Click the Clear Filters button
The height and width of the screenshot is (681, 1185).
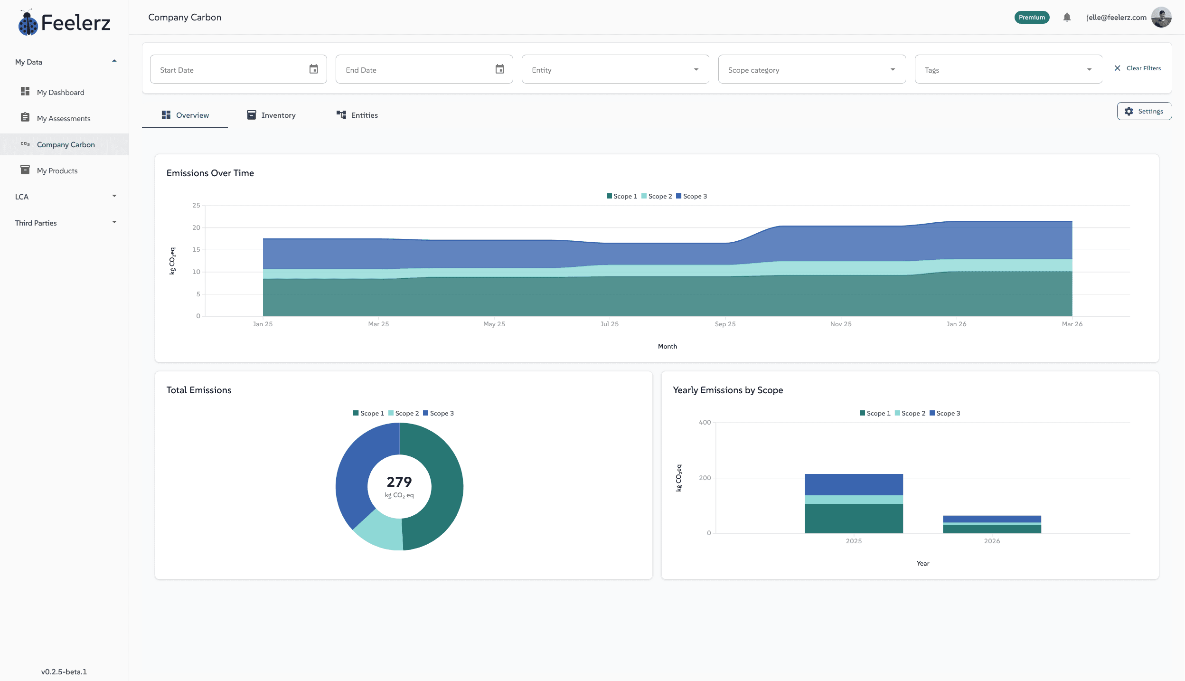(x=1138, y=68)
